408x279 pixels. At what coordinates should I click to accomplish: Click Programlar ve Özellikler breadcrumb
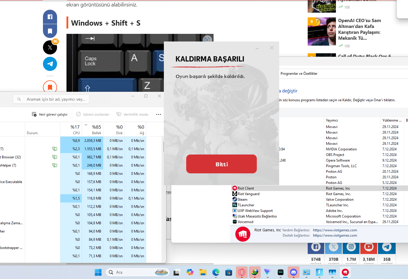coord(299,74)
